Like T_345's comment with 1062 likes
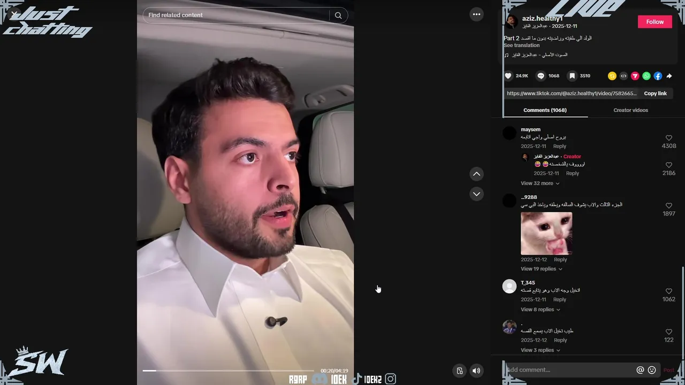 [x=668, y=291]
